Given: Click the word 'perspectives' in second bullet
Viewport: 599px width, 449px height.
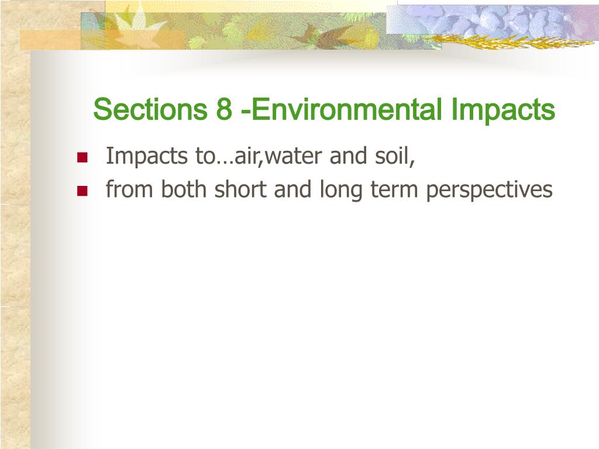Looking at the screenshot, I should [x=490, y=190].
